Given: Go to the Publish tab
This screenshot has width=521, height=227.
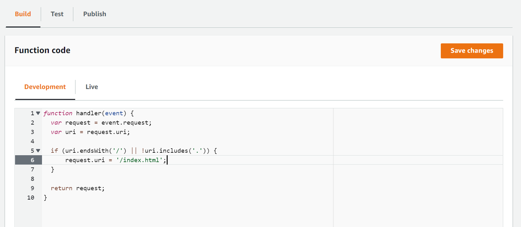Looking at the screenshot, I should (94, 14).
